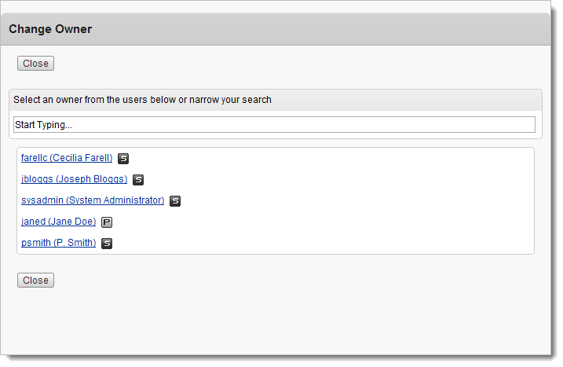Viewport: 563px width, 367px height.
Task: Select psmith (P. Smith) as owner
Action: pos(59,243)
